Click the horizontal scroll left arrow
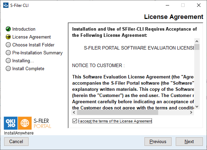The width and height of the screenshot is (207, 150). point(74,112)
